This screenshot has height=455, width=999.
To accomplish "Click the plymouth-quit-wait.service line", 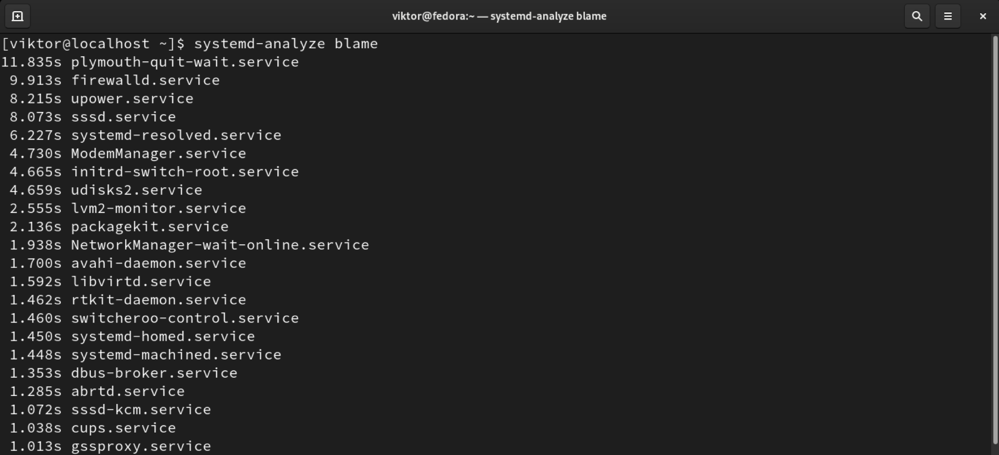I will click(185, 62).
